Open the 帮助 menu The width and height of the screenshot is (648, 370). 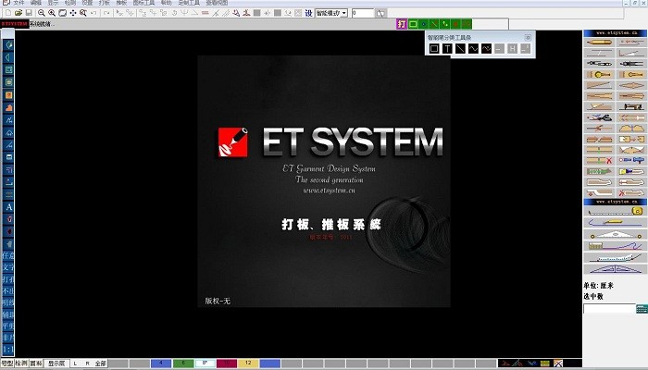166,3
